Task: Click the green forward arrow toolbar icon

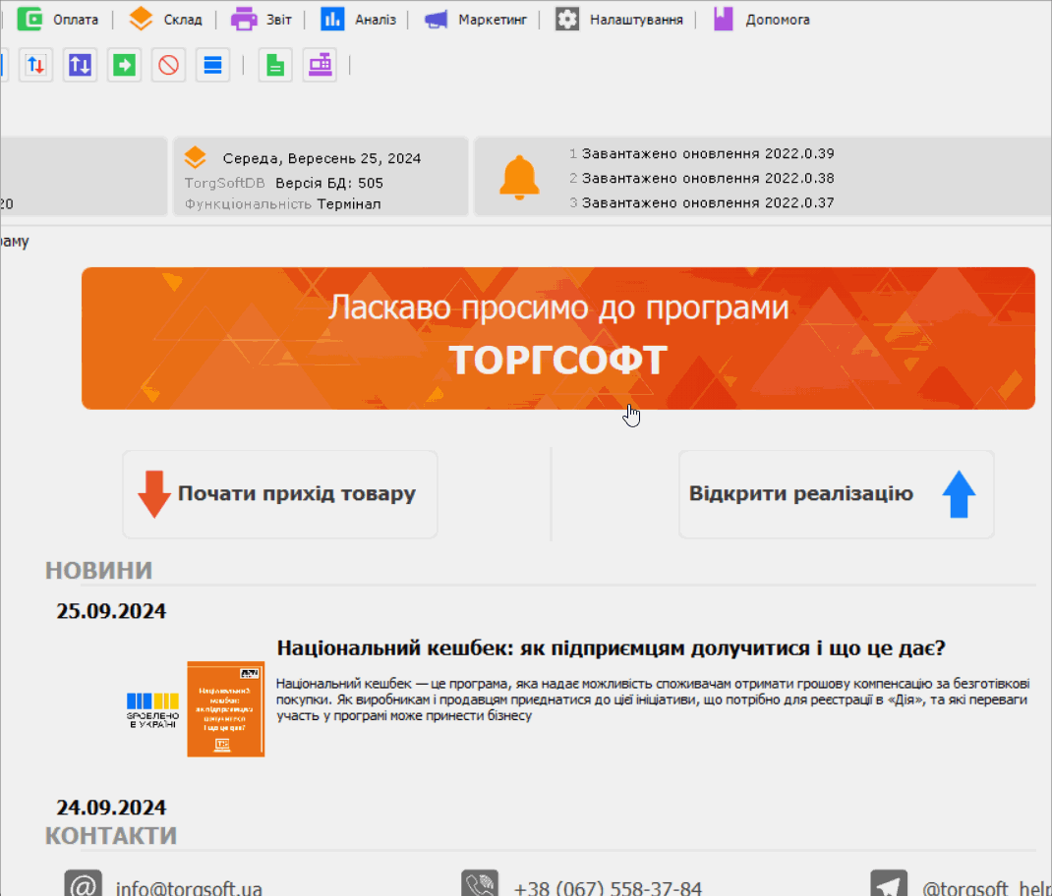Action: tap(124, 65)
